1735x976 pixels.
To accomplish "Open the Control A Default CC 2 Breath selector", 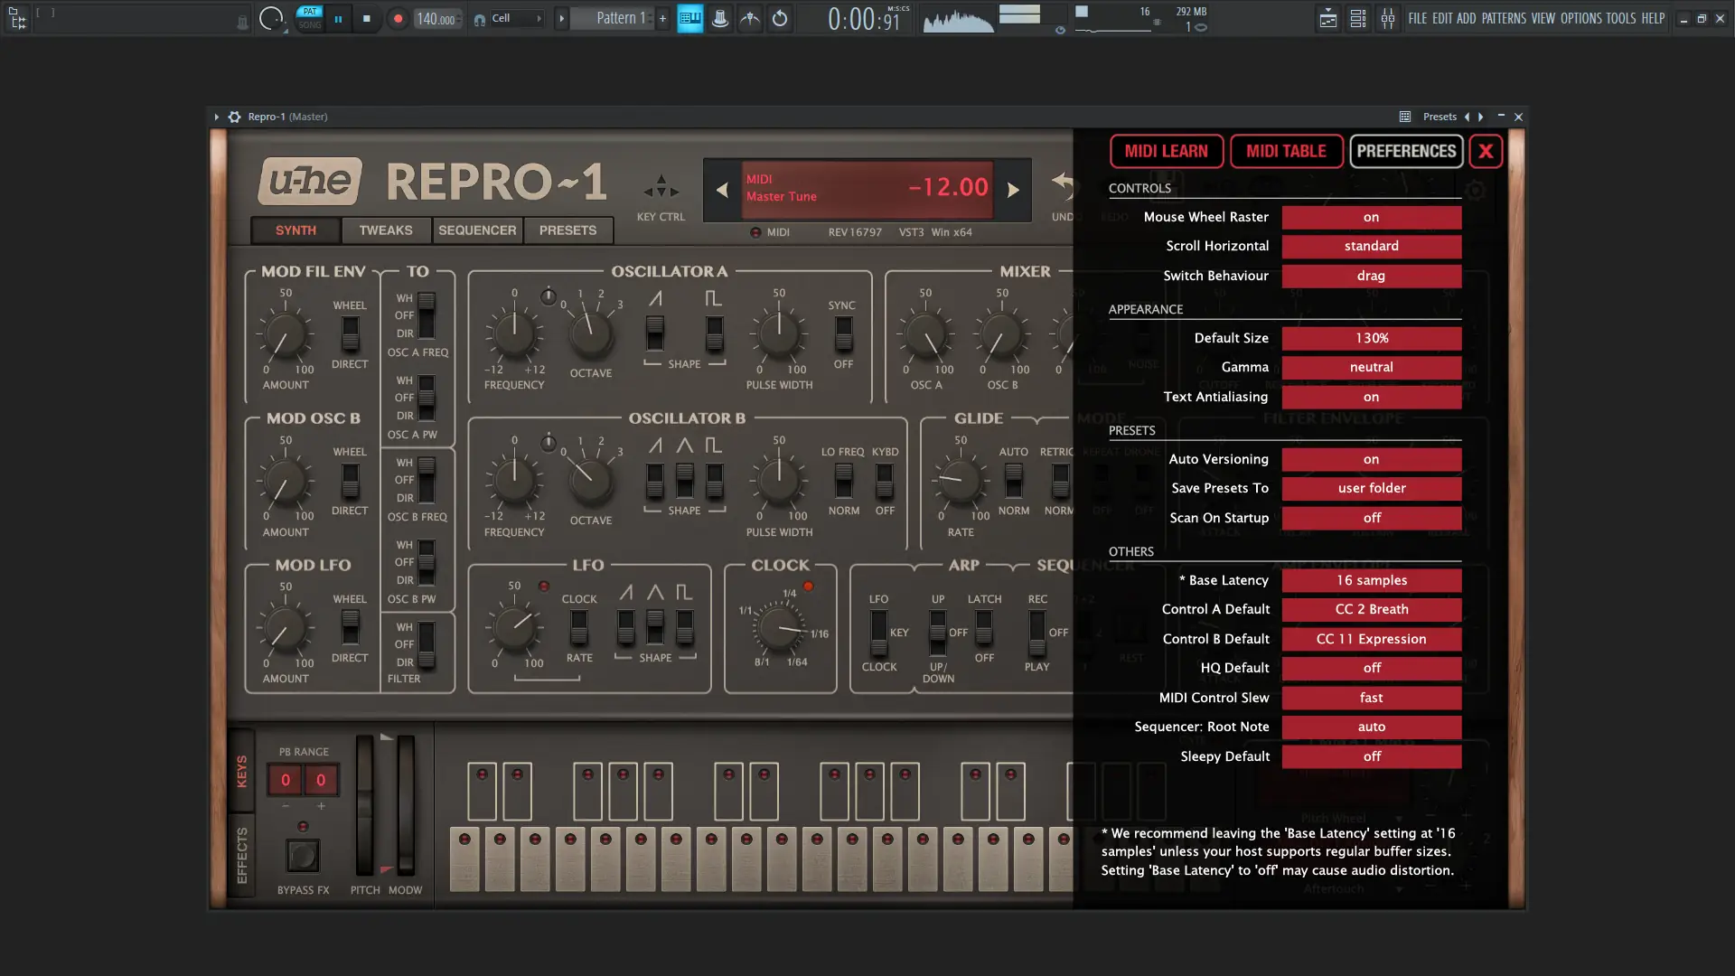I will (1371, 609).
